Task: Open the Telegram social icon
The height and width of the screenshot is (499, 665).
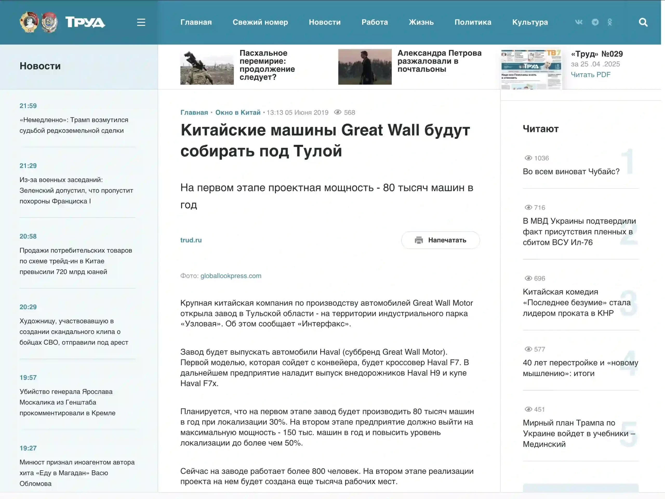Action: (x=595, y=22)
